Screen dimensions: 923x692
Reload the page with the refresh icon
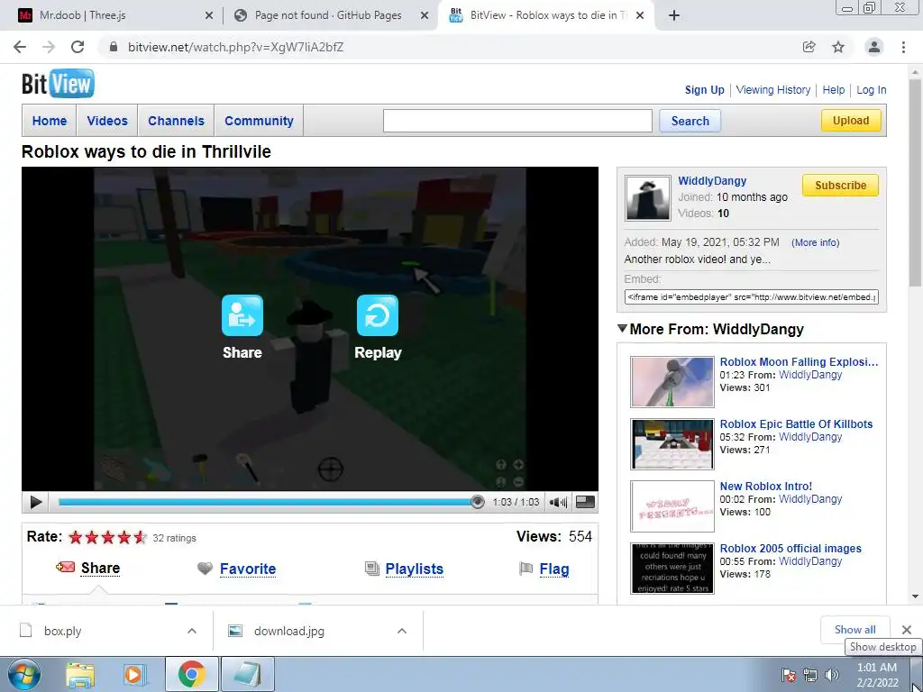pos(78,47)
